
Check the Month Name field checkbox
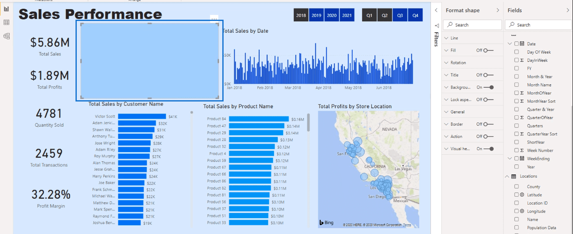(x=517, y=85)
